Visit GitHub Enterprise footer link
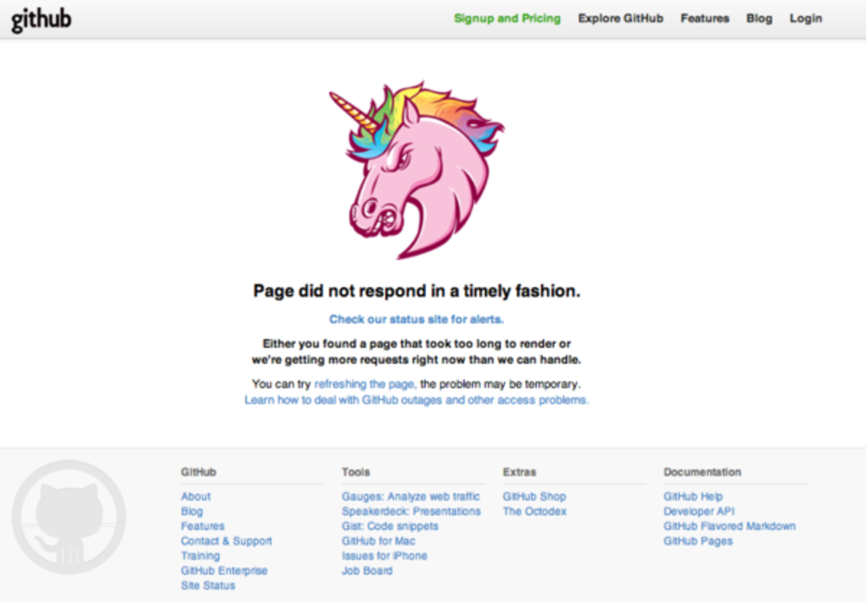This screenshot has width=866, height=602. tap(224, 571)
